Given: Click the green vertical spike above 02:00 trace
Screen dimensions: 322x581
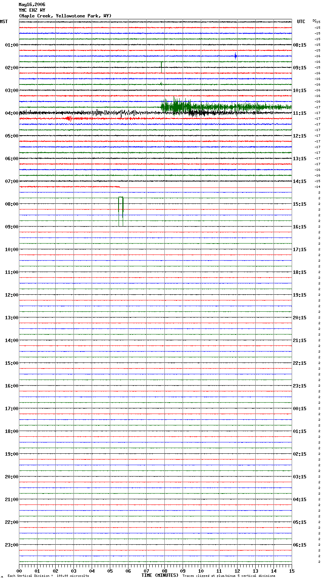Looking at the screenshot, I should point(162,67).
